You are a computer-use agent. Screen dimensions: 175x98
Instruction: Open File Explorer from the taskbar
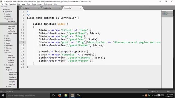click(66, 96)
